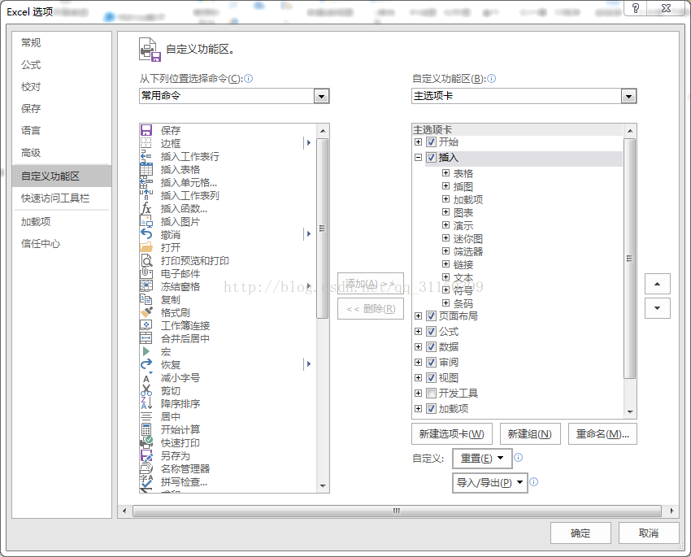This screenshot has width=691, height=557.
Task: Collapse the 插入 tree node
Action: point(418,157)
